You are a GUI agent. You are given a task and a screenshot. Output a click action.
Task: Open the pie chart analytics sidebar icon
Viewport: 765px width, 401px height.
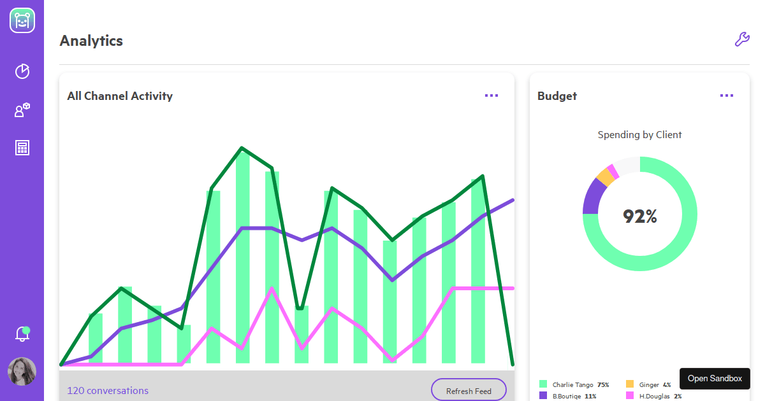[22, 71]
